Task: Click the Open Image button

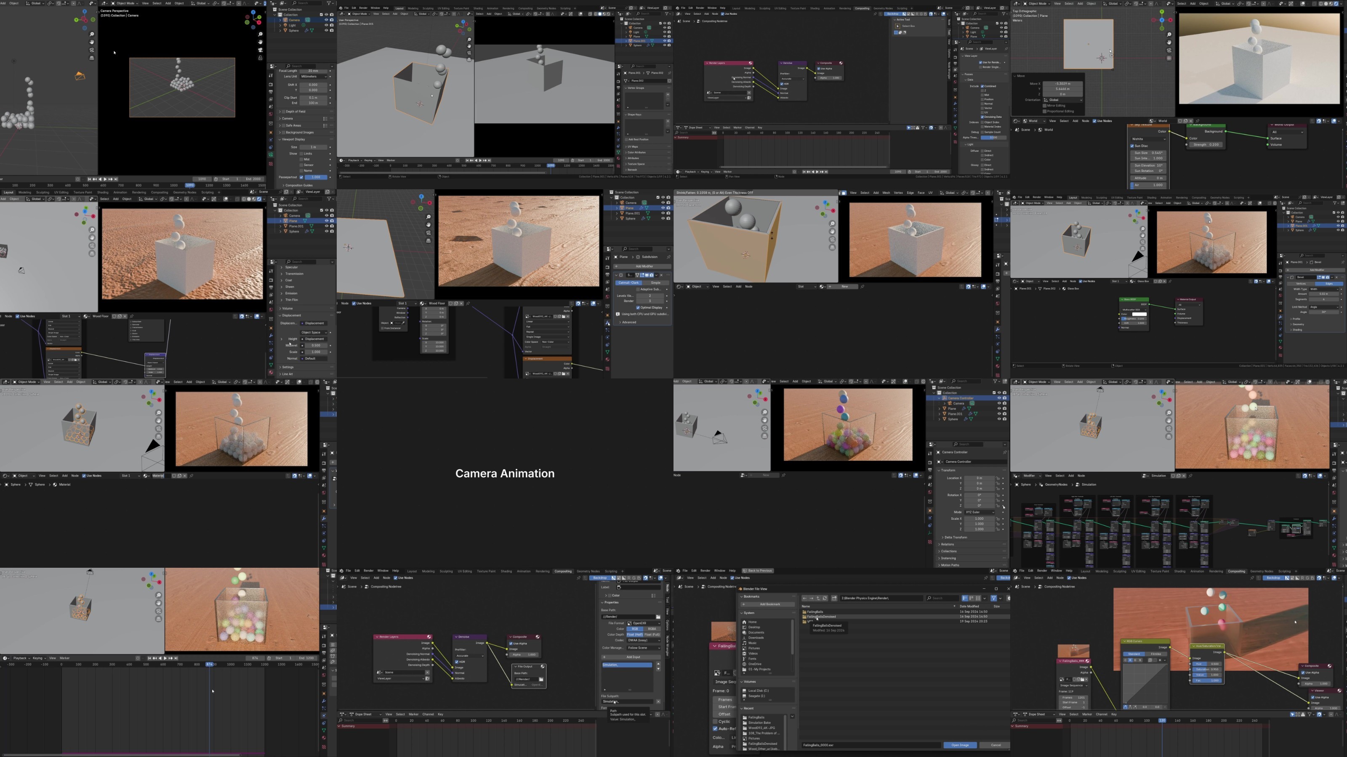Action: pos(960,745)
